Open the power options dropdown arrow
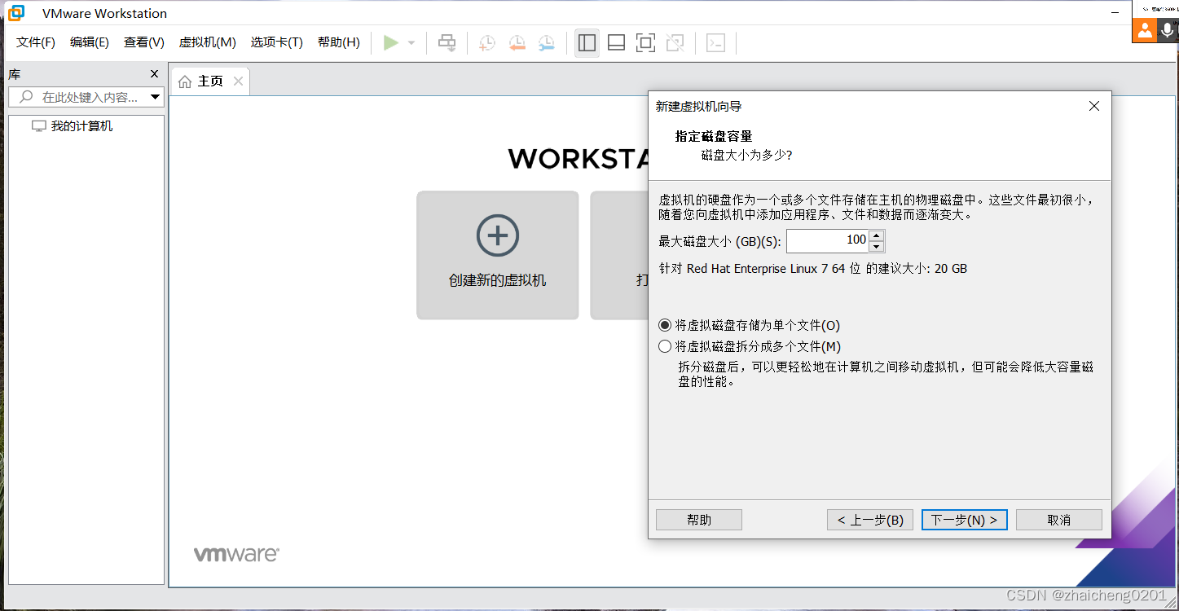 (411, 43)
